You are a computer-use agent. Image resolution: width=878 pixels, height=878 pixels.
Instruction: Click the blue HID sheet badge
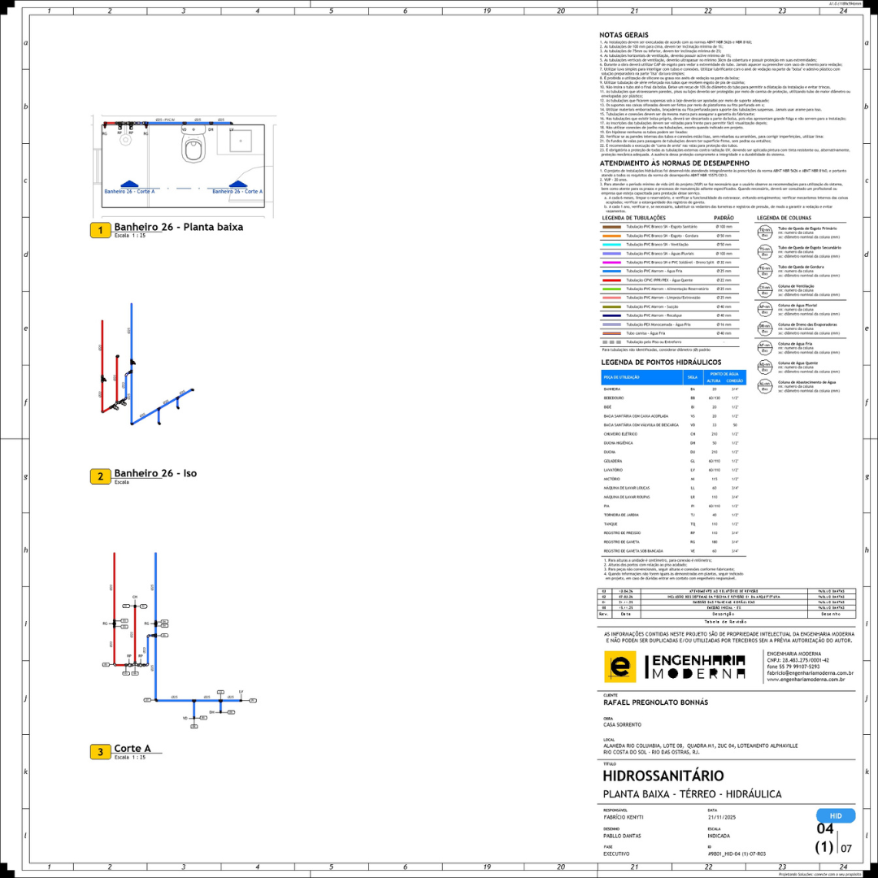tap(836, 816)
